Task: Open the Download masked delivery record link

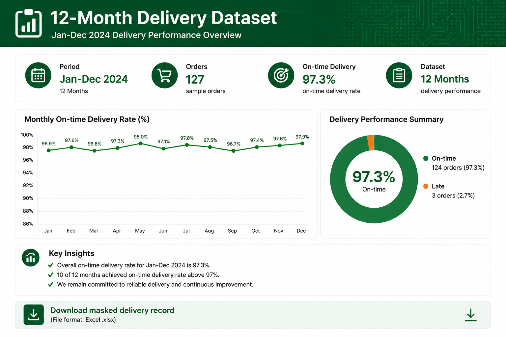Action: 112,310
